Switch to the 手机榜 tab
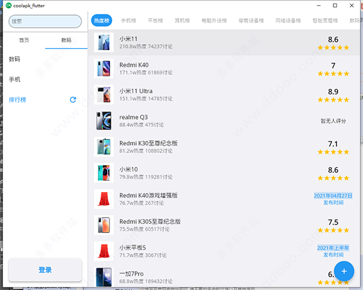 point(128,21)
